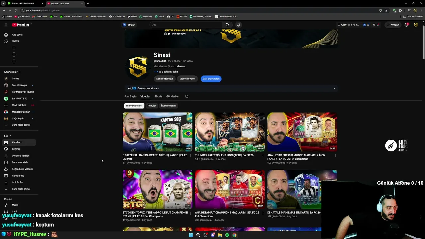The width and height of the screenshot is (425, 239).
Task: Open Chrome from the taskbar
Action: pyautogui.click(x=234, y=235)
